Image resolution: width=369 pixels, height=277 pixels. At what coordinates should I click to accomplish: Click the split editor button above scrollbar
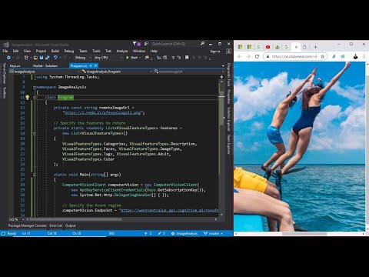(x=221, y=77)
